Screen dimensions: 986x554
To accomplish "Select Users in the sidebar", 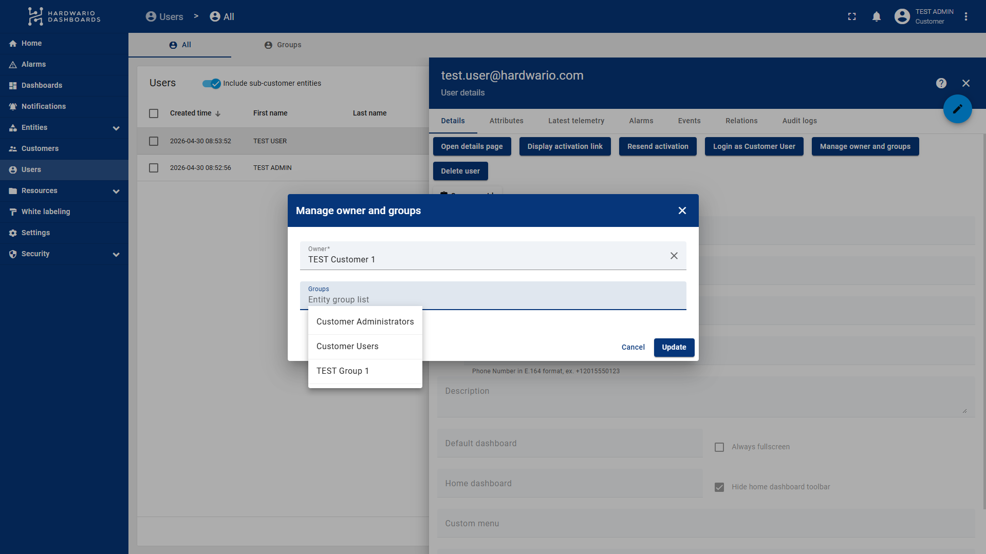I will 64,169.
